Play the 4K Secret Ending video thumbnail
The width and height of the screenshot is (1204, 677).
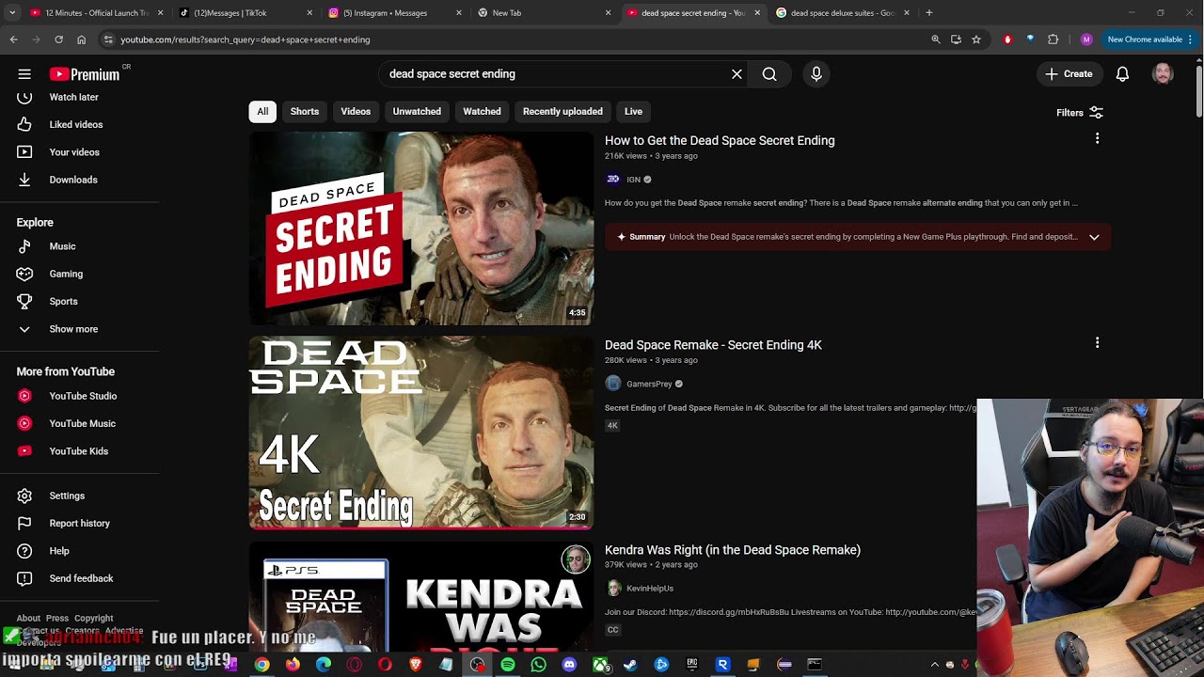421,433
